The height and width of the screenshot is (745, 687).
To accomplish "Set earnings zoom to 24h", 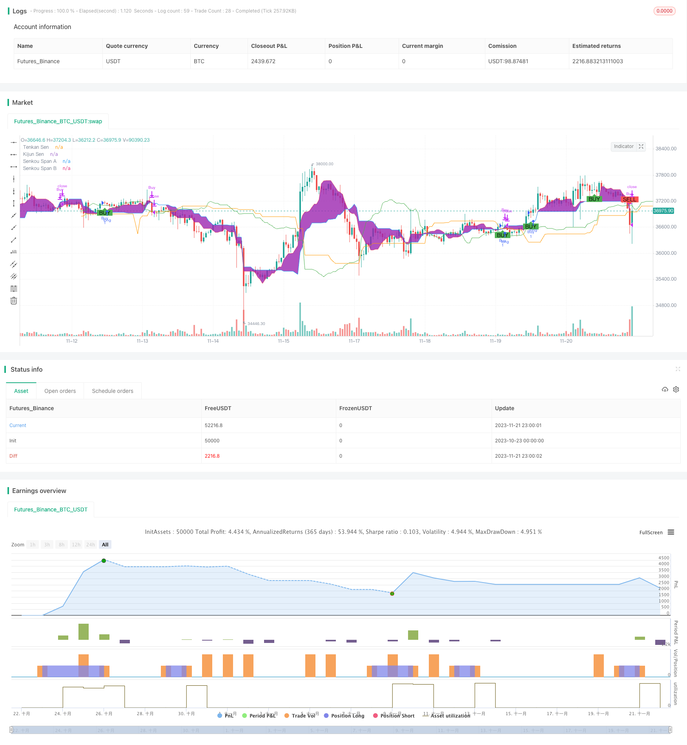I will coord(91,545).
